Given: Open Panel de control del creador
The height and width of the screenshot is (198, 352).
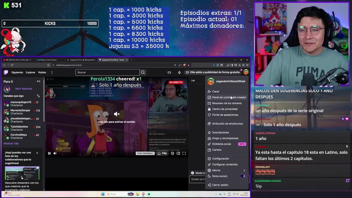Looking at the screenshot, I should pyautogui.click(x=227, y=97).
